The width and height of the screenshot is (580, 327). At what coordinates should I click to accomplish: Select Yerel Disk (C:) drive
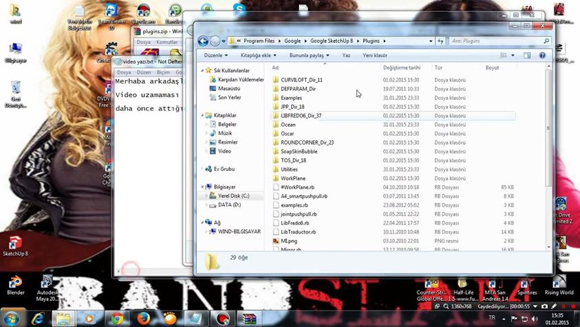pyautogui.click(x=233, y=196)
